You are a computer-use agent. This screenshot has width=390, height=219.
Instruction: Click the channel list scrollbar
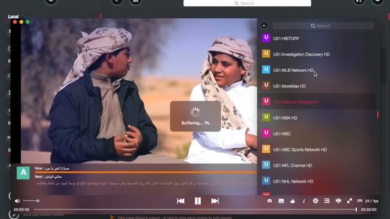pyautogui.click(x=378, y=114)
